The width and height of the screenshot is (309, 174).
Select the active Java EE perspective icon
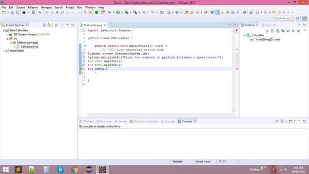point(305,18)
